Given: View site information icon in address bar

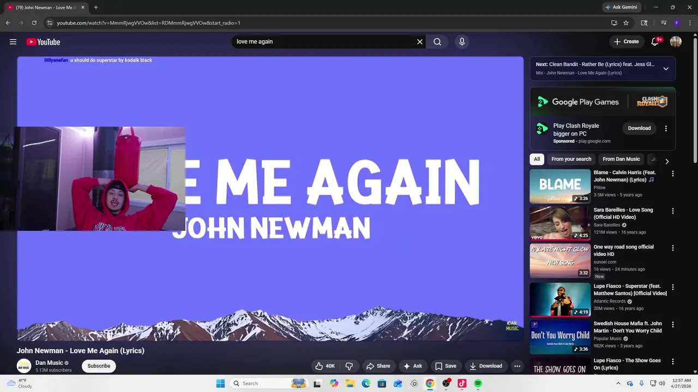Looking at the screenshot, I should coord(50,23).
